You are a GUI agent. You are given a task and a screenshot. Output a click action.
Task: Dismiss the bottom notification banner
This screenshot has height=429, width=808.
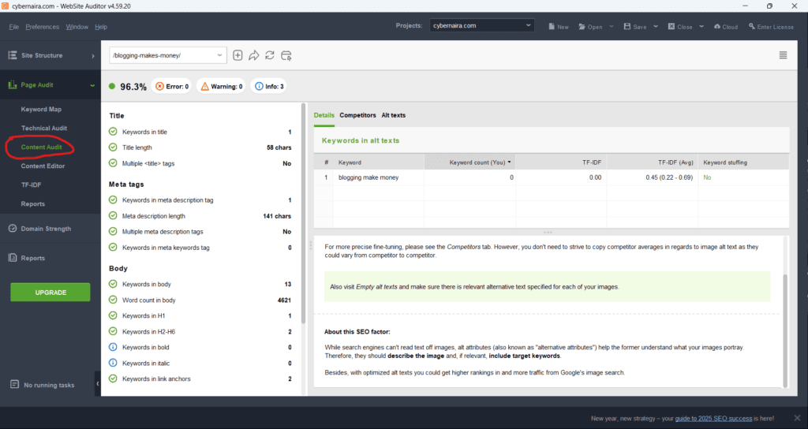[797, 418]
